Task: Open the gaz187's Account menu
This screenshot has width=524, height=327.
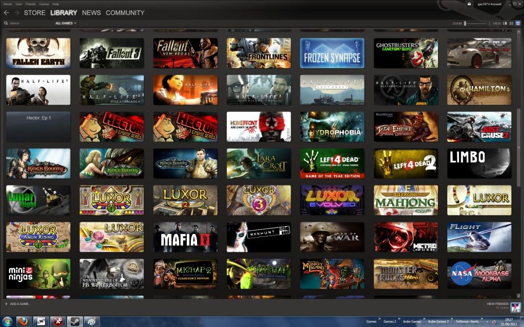Action: pyautogui.click(x=489, y=4)
